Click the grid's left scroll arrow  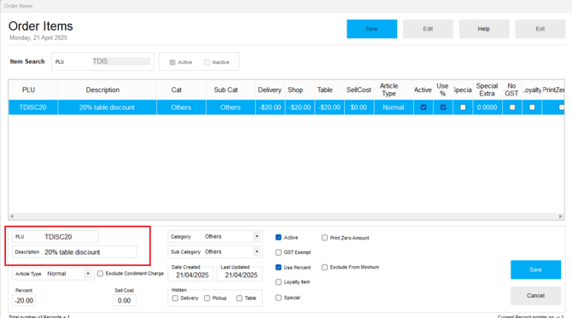[12, 217]
